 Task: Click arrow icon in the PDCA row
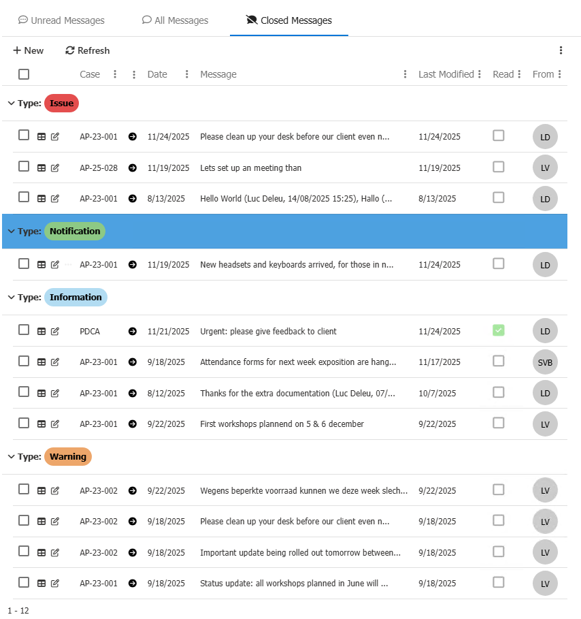(133, 331)
